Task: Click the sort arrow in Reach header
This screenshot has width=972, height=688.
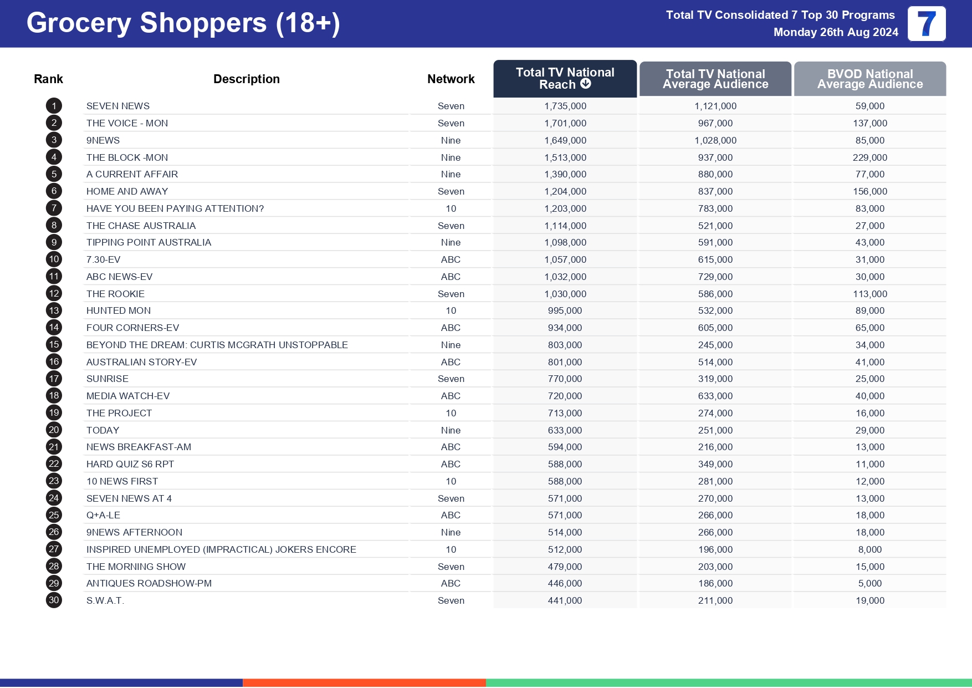Action: point(586,84)
